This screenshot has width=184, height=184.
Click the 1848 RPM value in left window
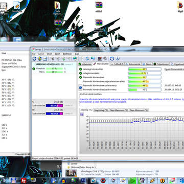pos(6,116)
